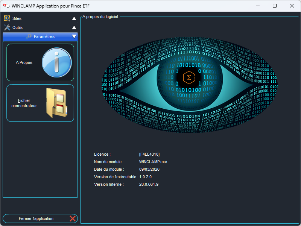This screenshot has width=301, height=226.
Task: Open the A Propos text label
Action: 24,62
